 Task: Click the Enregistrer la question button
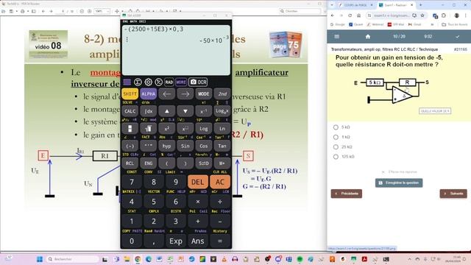[399, 183]
